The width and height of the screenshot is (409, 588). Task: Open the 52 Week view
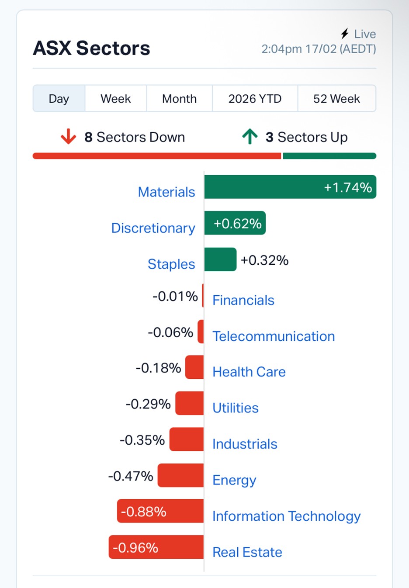click(336, 99)
